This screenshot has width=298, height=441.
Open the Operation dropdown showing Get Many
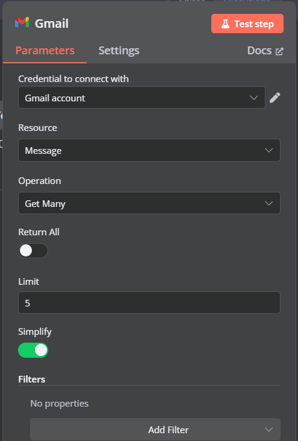tap(149, 203)
